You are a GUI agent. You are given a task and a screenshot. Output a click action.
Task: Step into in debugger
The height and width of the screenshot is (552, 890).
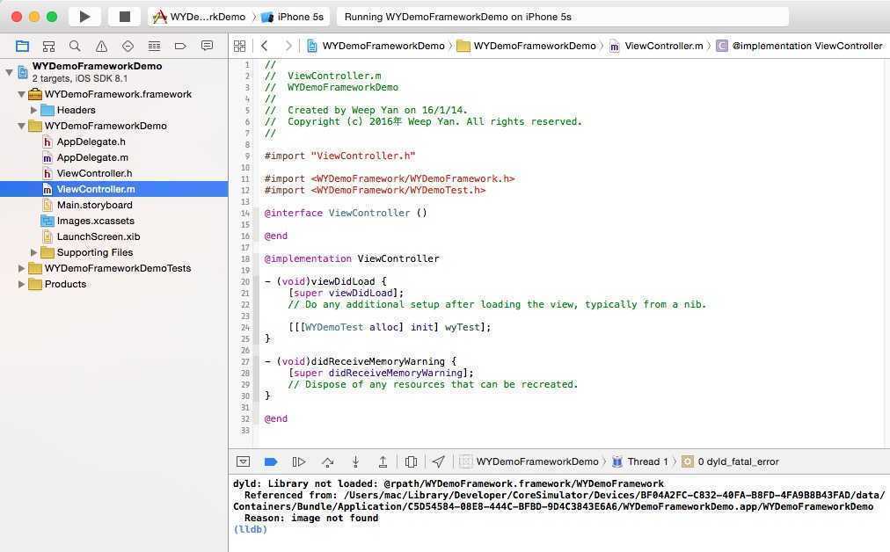click(355, 461)
